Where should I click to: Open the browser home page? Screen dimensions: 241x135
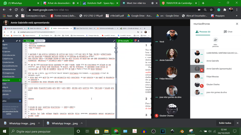coord(22,10)
